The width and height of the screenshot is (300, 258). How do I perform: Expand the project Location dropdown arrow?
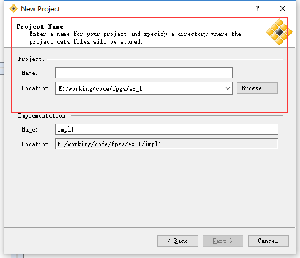(228, 88)
